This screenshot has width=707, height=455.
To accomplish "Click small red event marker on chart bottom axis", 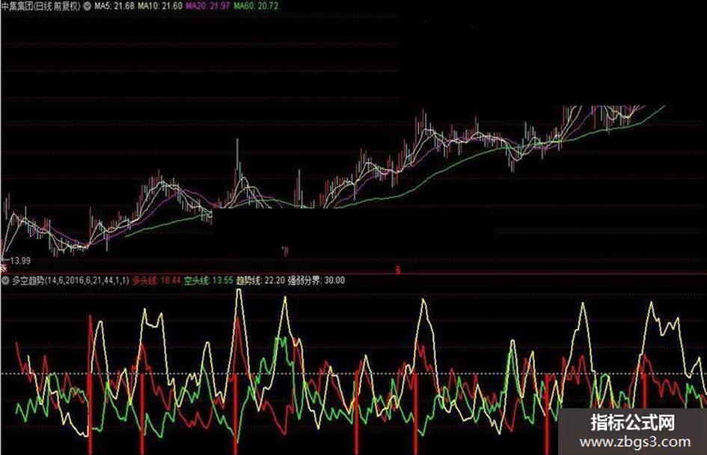I will pos(398,270).
